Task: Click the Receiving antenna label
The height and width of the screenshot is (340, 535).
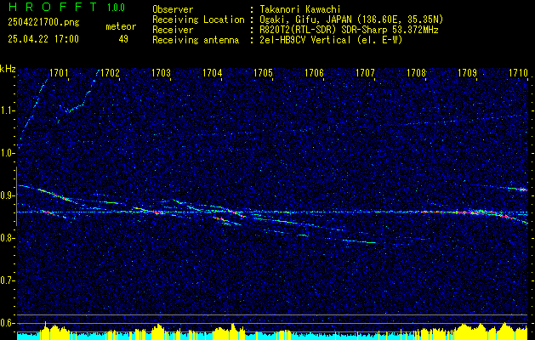Action: 196,40
